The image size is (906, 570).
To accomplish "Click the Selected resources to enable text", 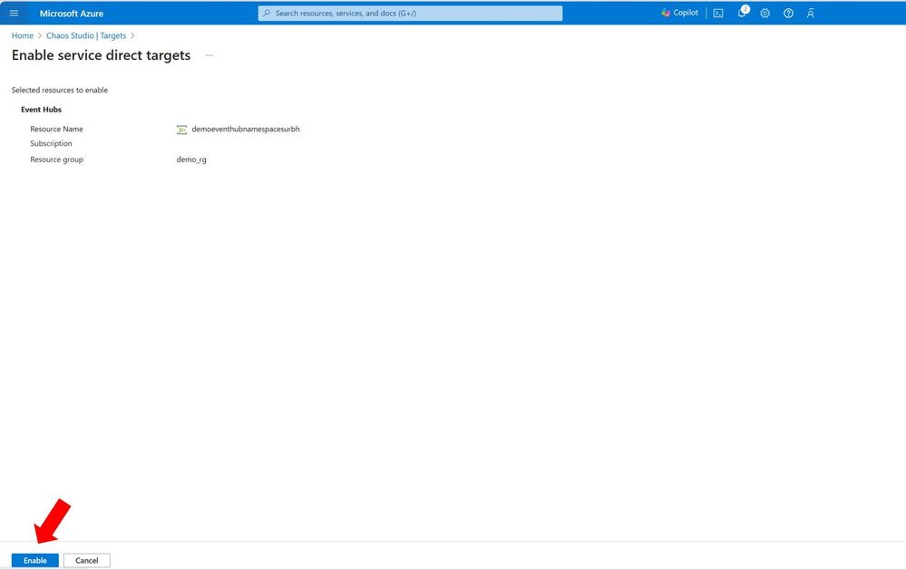I will click(60, 90).
